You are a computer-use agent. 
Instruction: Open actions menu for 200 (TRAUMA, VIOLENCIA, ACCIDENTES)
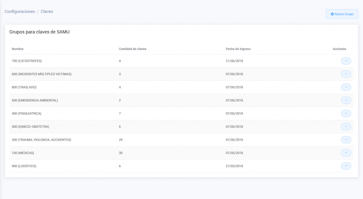pos(346,140)
